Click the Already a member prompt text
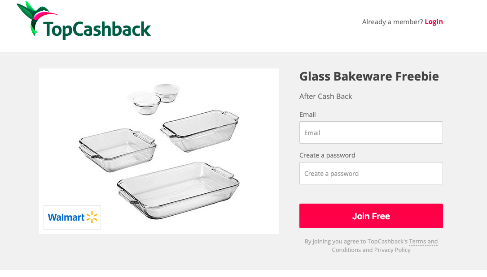The width and height of the screenshot is (487, 277). [392, 21]
